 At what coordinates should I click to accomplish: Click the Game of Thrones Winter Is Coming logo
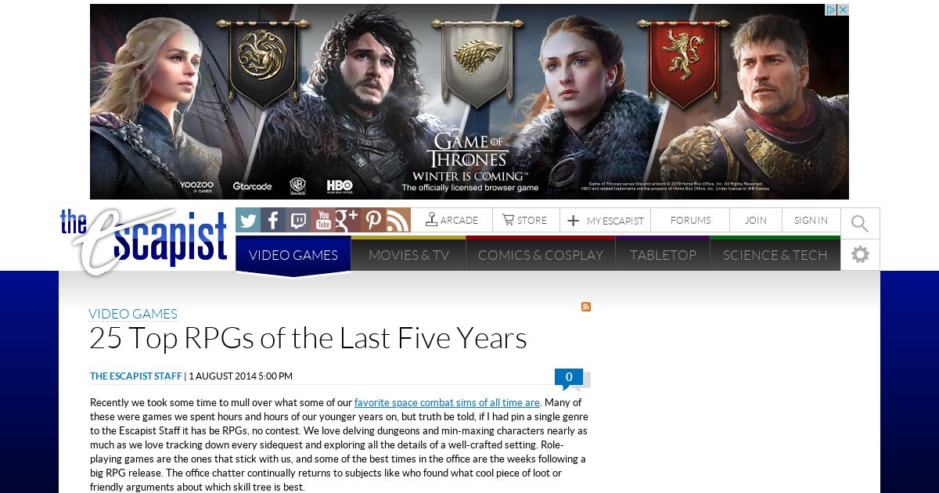(x=469, y=157)
